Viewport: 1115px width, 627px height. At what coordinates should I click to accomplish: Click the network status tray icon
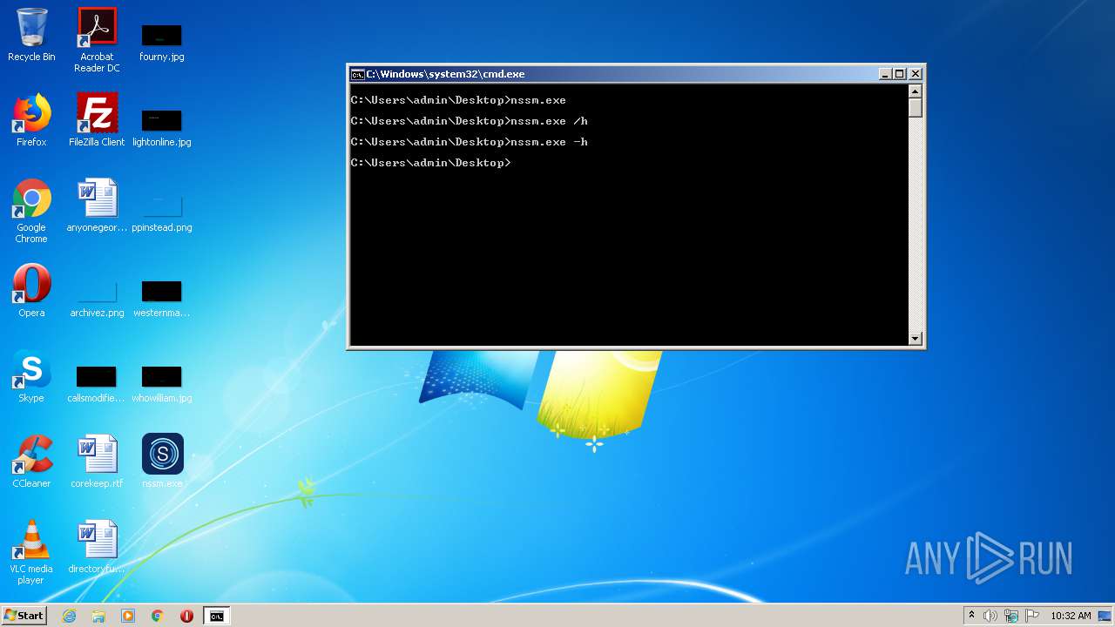pos(1011,616)
